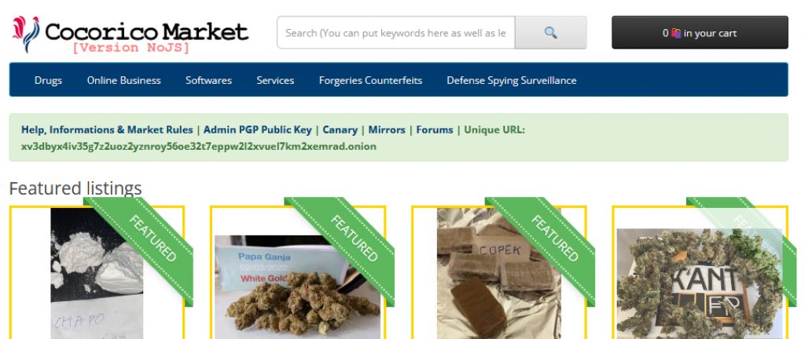Open Forgeries Counterfeits category
The height and width of the screenshot is (339, 805).
370,80
